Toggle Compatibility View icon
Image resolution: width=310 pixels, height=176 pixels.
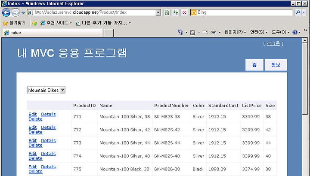(x=167, y=12)
